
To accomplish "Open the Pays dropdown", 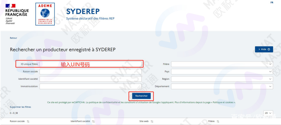I will tap(222, 71).
